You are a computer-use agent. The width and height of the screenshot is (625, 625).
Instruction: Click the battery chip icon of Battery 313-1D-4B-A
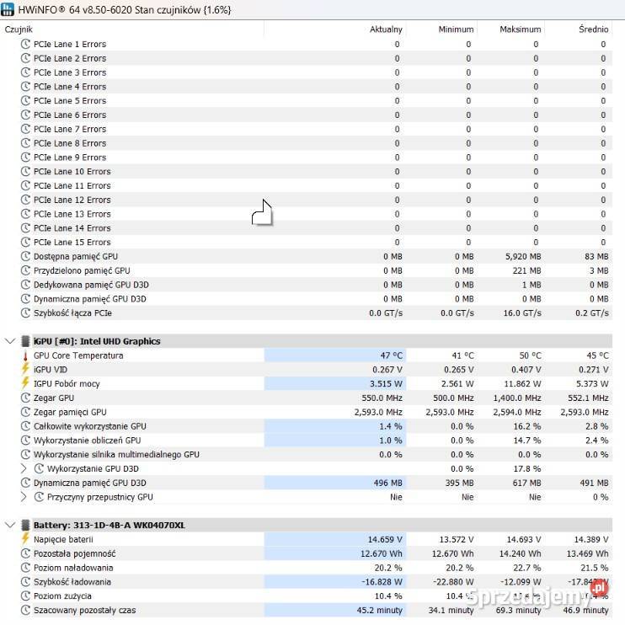pyautogui.click(x=25, y=526)
